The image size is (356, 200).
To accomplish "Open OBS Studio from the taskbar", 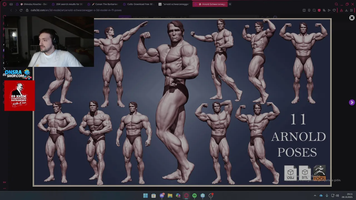I will (x=211, y=196).
